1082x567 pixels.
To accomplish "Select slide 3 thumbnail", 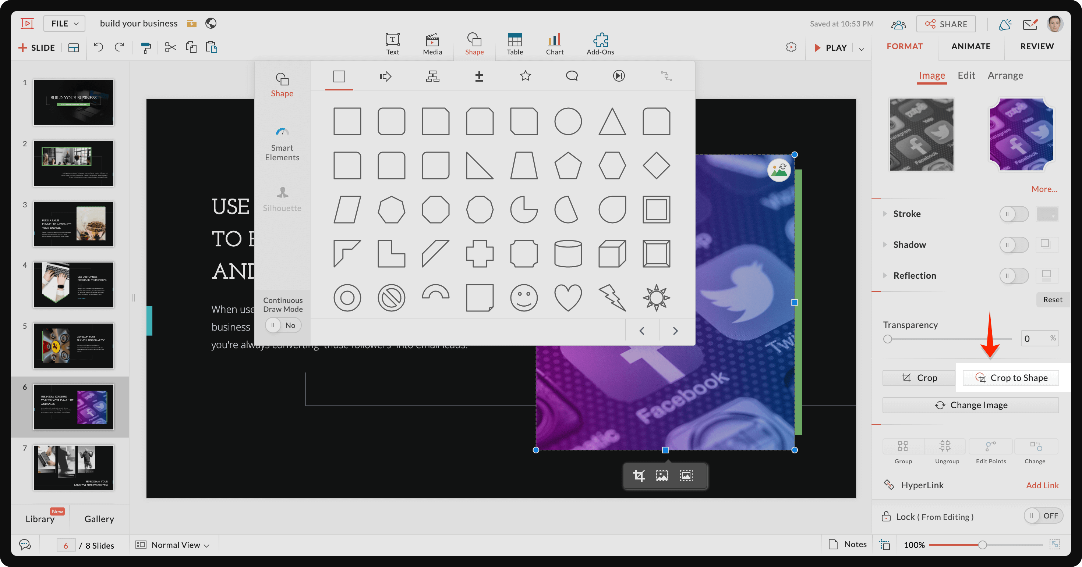I will coord(74,224).
